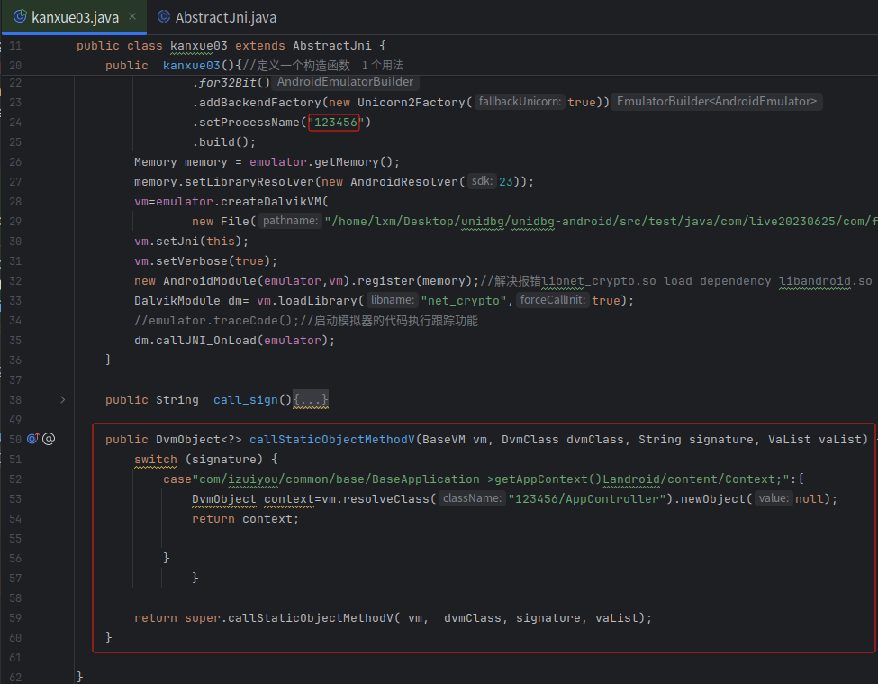
Task: Click the yellow underline beneath folded {...} block
Action: [x=309, y=407]
